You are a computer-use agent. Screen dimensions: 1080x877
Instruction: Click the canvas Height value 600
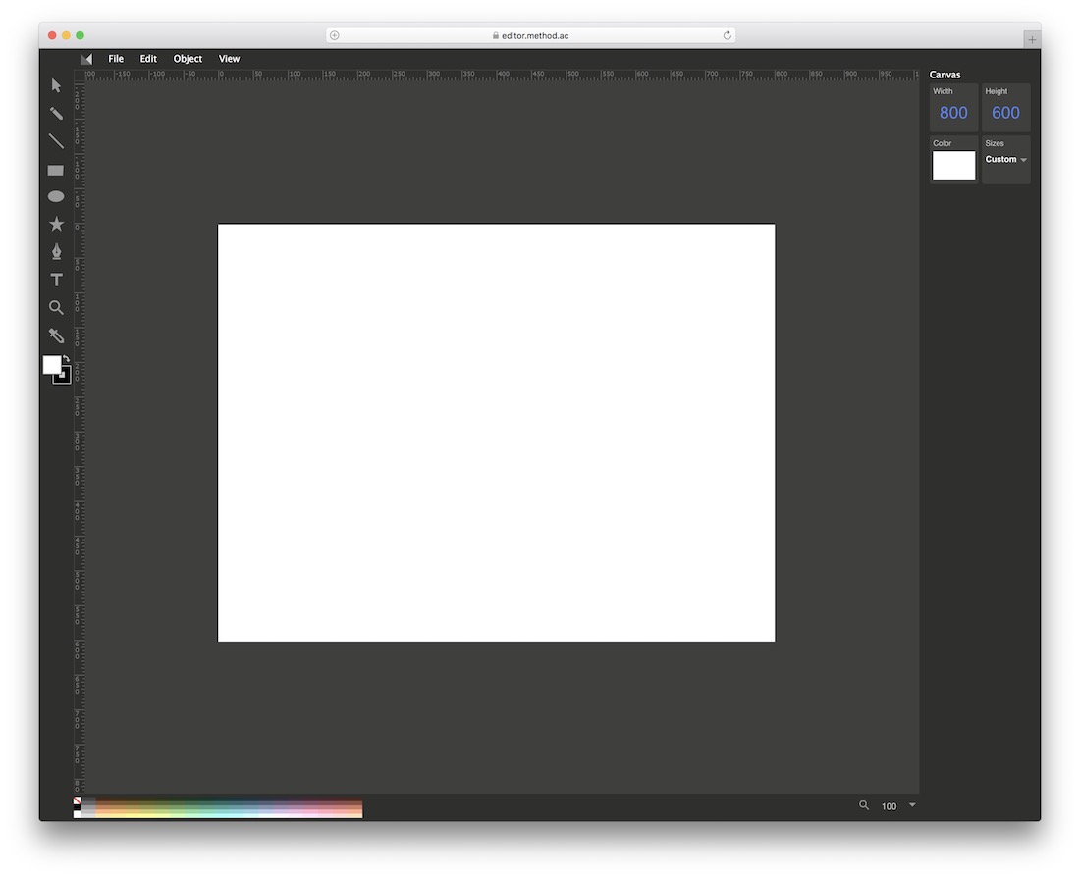[x=1005, y=112]
